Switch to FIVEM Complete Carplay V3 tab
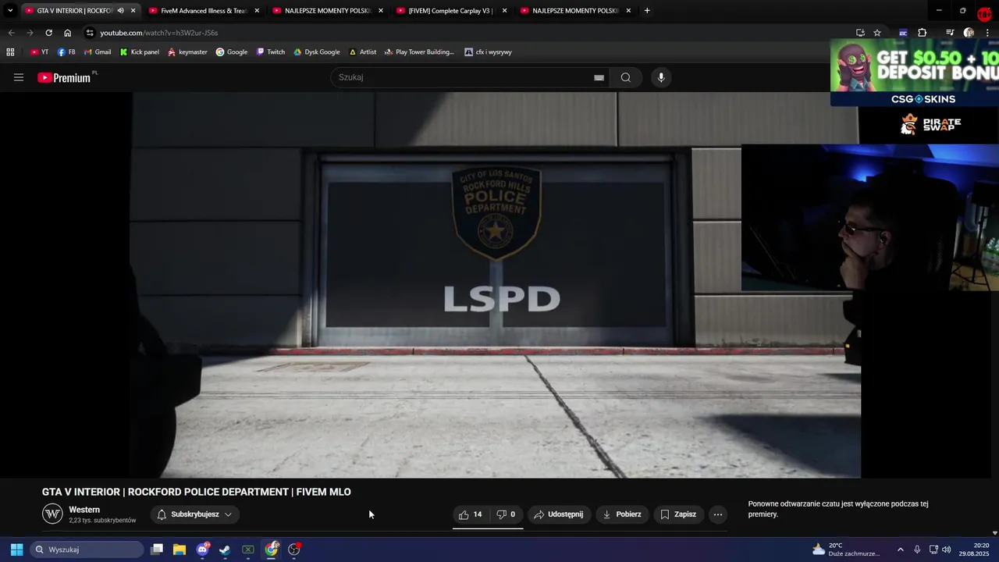Viewport: 999px width, 562px height. [451, 11]
